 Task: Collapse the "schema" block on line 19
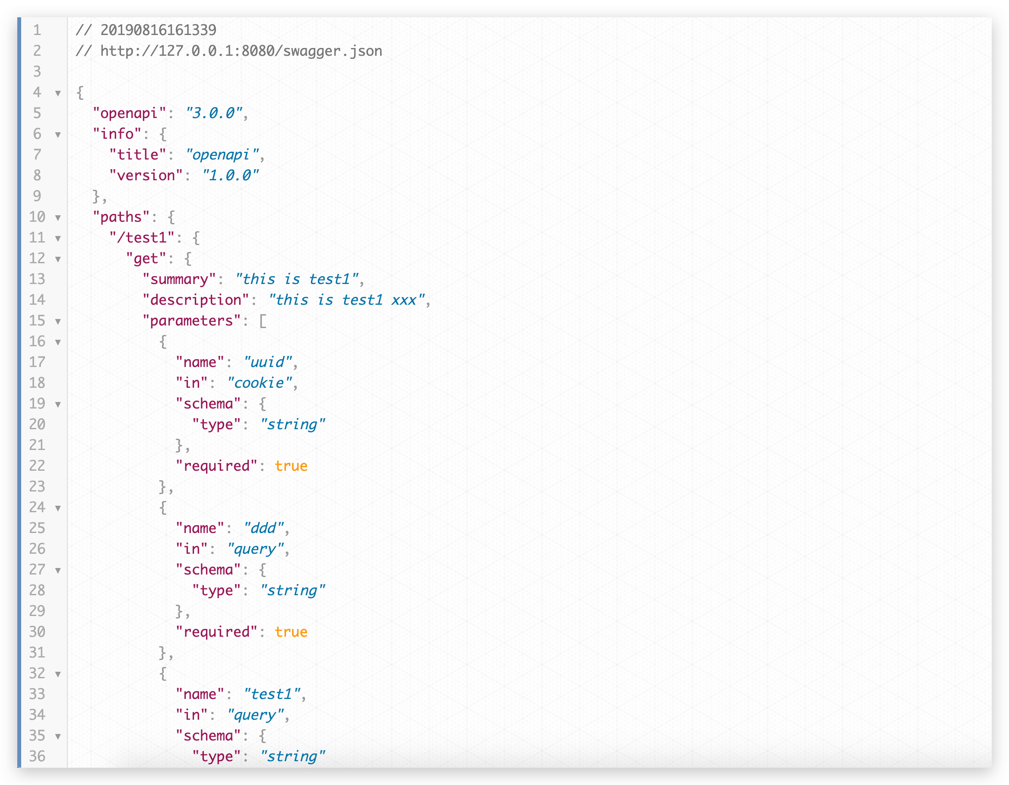tap(58, 405)
